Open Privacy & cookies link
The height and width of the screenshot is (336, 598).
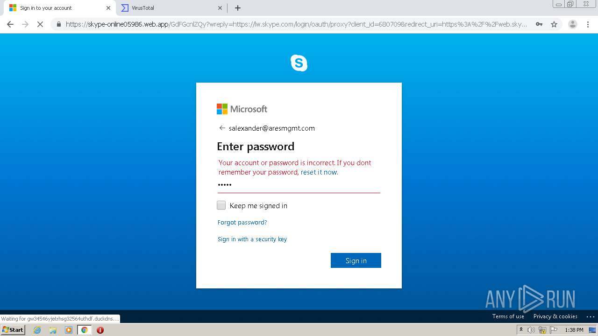coord(555,316)
